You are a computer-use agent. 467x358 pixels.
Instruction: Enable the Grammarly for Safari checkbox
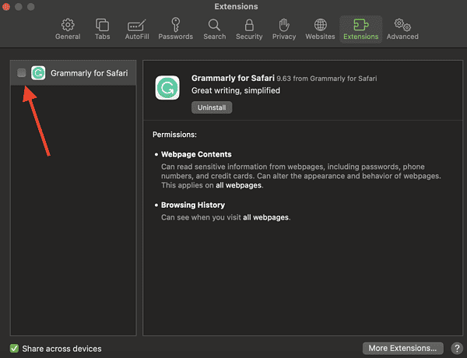tap(22, 73)
